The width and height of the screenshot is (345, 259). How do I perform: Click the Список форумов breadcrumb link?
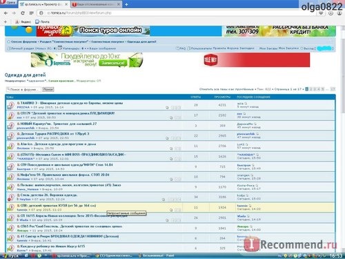coord(24,41)
